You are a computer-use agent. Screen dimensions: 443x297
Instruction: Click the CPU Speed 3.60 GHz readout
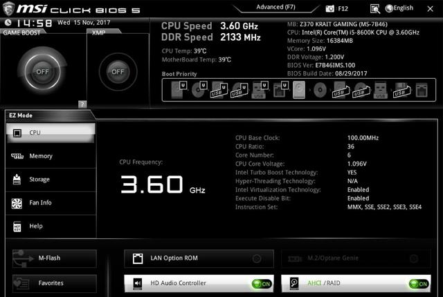point(209,26)
